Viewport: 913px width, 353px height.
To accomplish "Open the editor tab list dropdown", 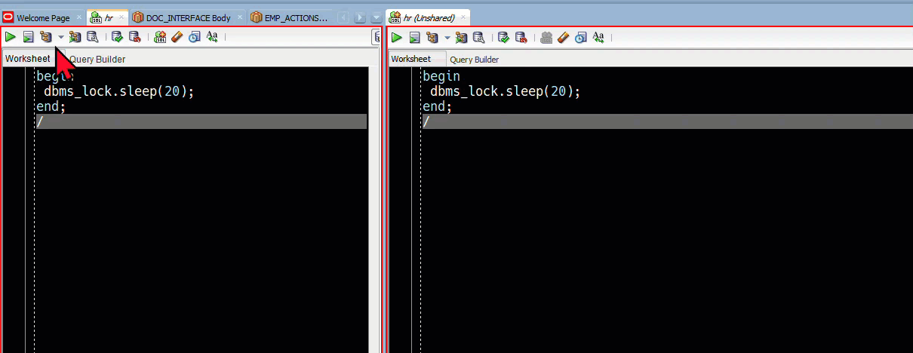I will point(377,17).
